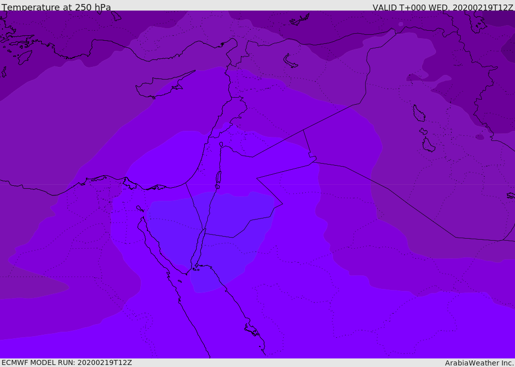Viewport: 515px width, 367px height.
Task: Click the 'ArabiaWeather Inc.' credit text
Action: 479,363
